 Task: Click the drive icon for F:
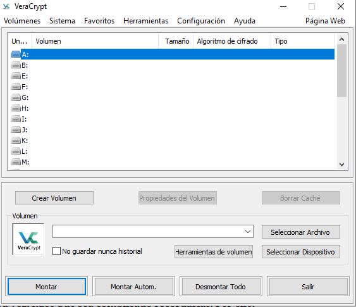(16, 87)
